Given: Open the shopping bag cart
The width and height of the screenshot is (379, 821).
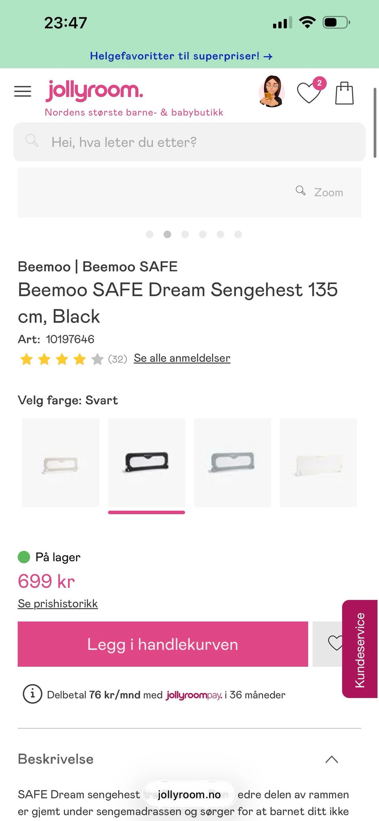Looking at the screenshot, I should [x=344, y=93].
